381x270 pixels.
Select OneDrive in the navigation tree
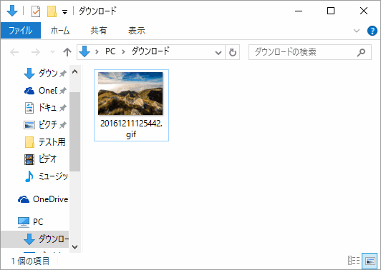click(x=43, y=199)
